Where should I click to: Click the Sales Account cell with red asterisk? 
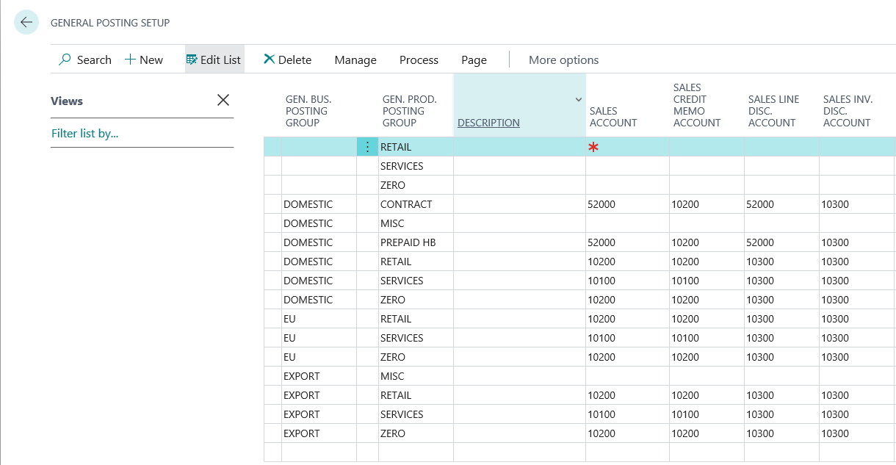[626, 147]
